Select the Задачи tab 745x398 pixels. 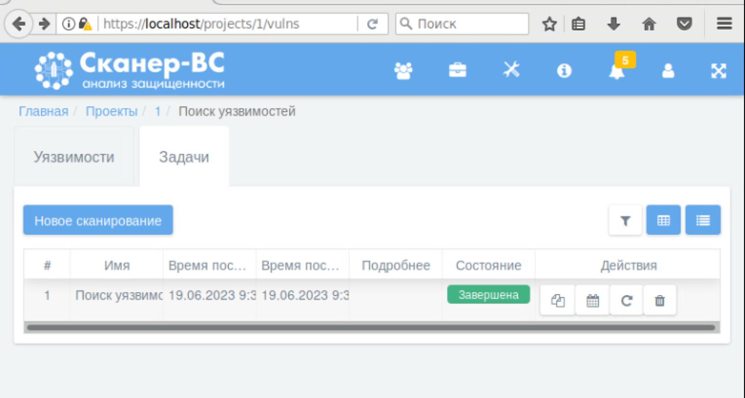(184, 157)
